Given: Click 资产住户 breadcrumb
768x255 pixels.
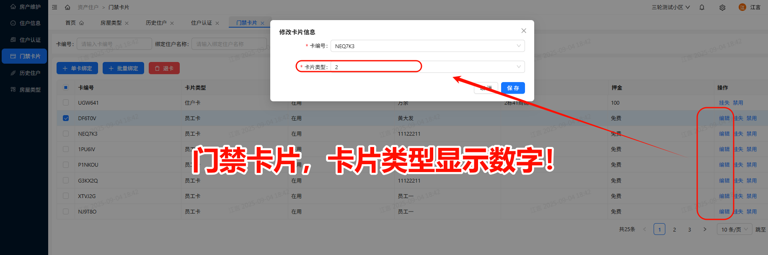Looking at the screenshot, I should tap(88, 7).
